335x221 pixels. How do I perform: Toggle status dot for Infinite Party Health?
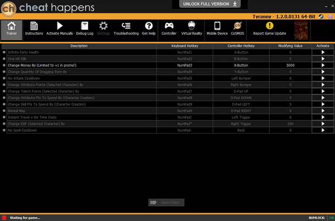[x=4, y=52]
